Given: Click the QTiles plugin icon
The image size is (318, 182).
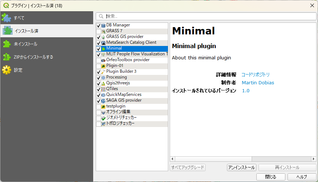Looking at the screenshot, I should point(103,89).
